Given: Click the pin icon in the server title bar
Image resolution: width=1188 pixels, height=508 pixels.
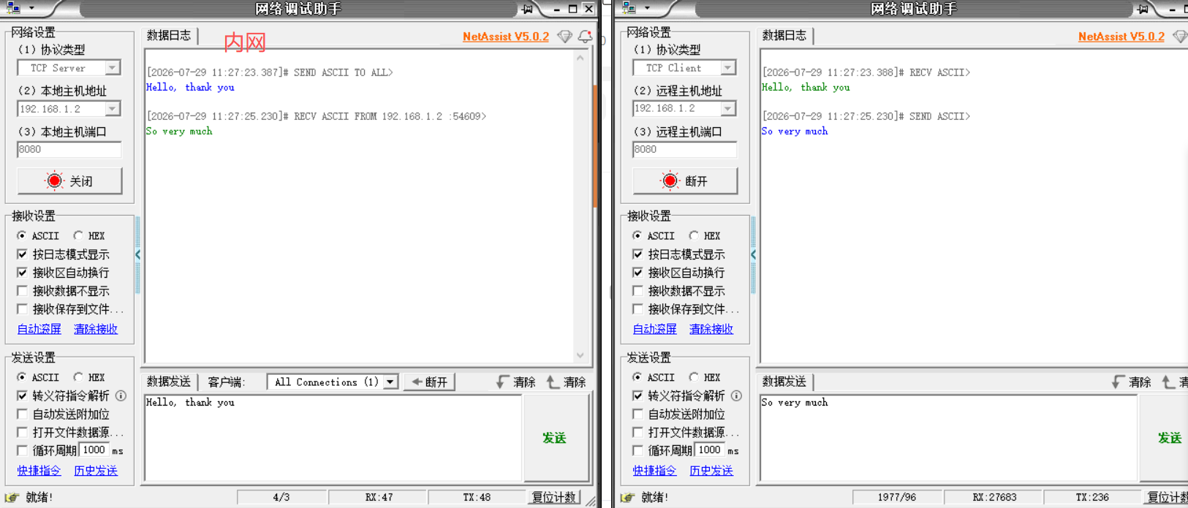Looking at the screenshot, I should pyautogui.click(x=527, y=9).
